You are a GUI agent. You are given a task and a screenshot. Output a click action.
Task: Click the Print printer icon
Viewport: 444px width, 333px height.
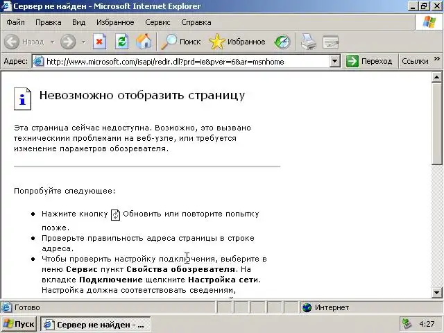tap(308, 42)
